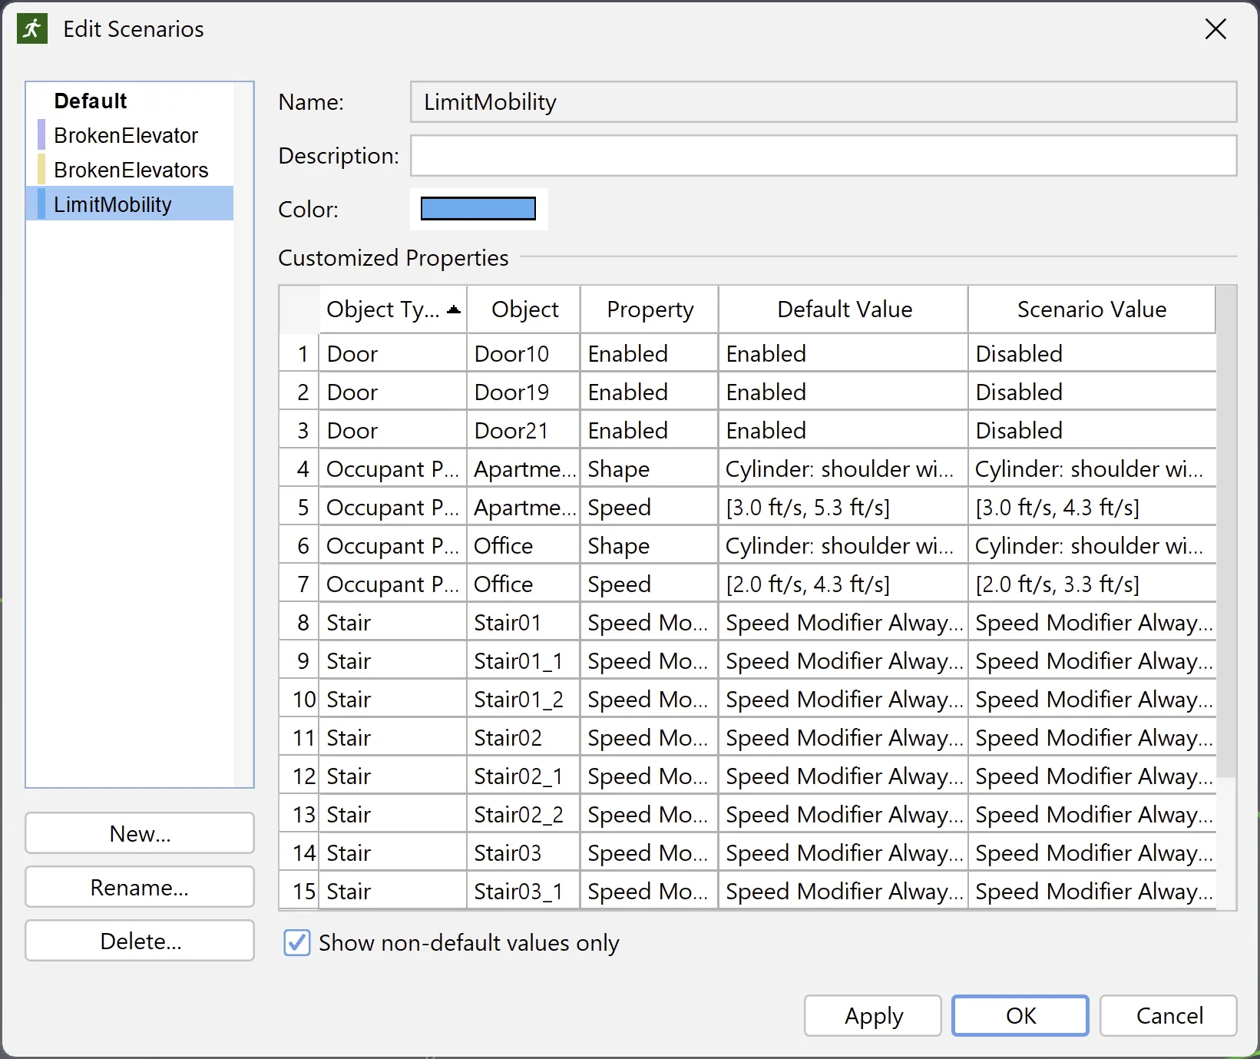Select the Default scenario in list
1260x1059 pixels.
click(131, 101)
